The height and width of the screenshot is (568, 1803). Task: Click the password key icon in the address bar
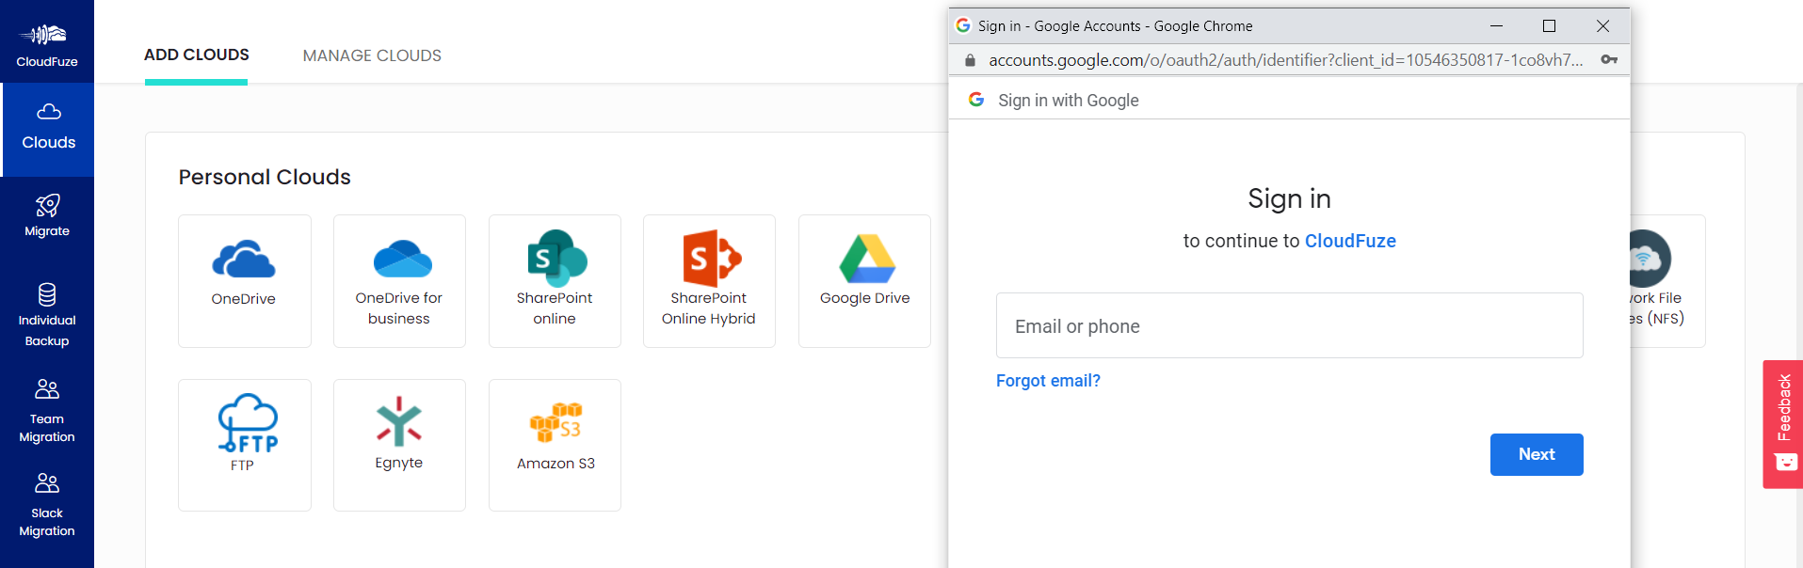point(1609,59)
